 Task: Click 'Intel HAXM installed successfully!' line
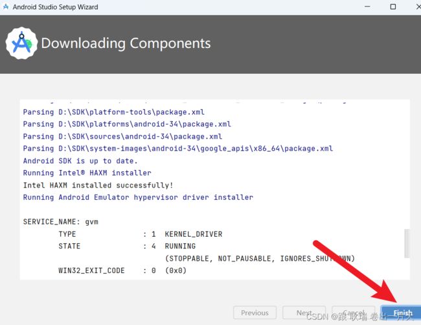coord(98,186)
